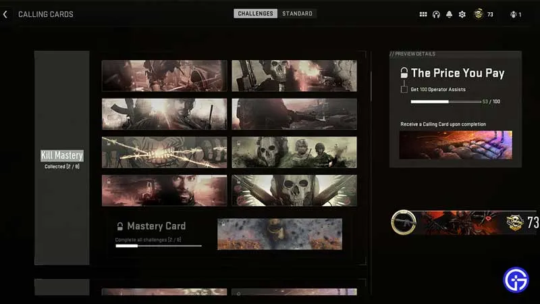Open the settings gear
Viewport: 540px width, 304px height.
click(x=462, y=14)
